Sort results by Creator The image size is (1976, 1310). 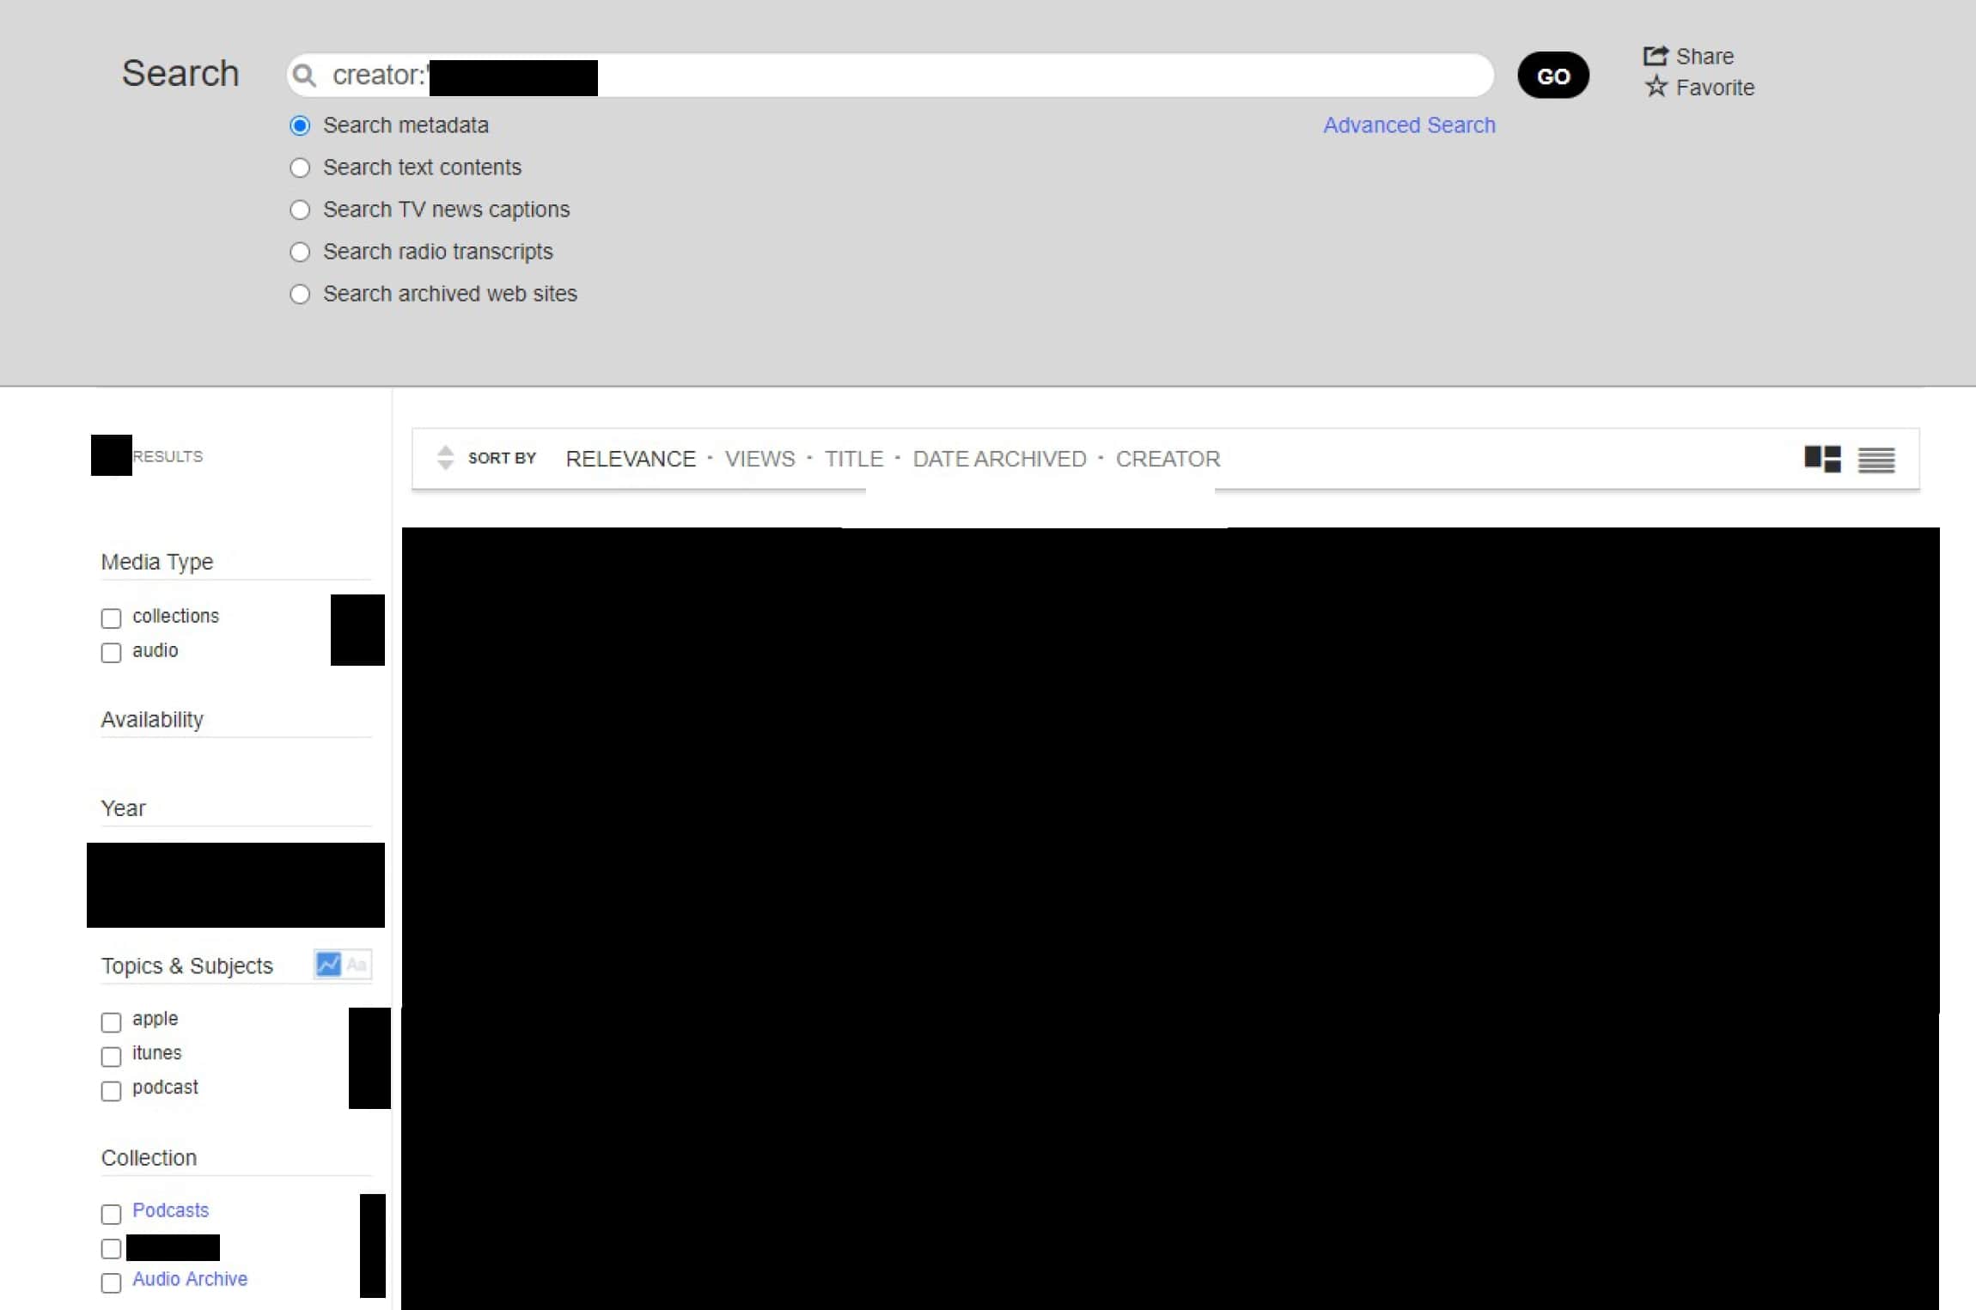point(1167,459)
